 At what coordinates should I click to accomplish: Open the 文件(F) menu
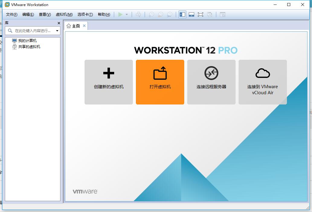(x=11, y=14)
